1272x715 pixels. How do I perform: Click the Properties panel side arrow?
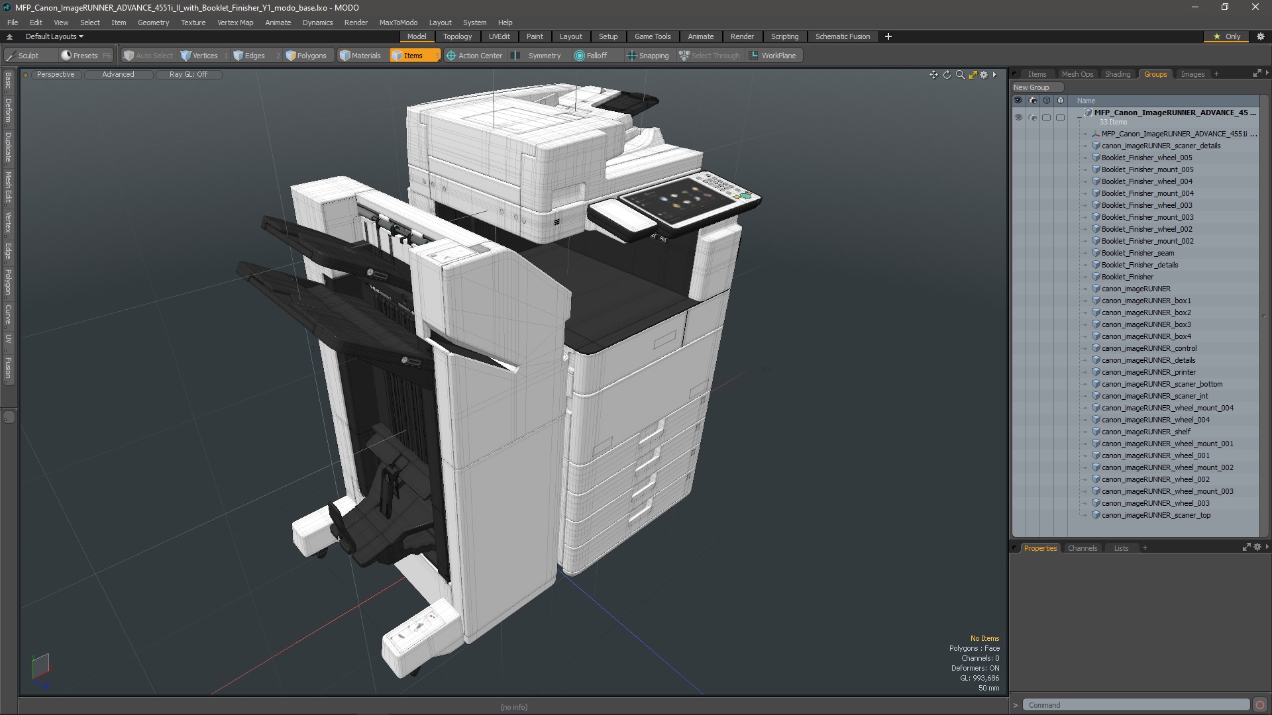point(1267,547)
